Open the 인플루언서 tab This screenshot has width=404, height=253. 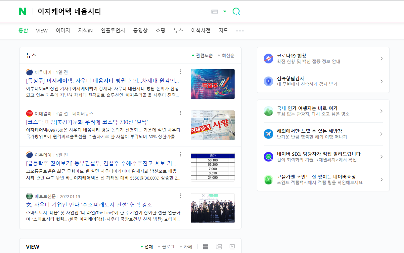coord(113,30)
